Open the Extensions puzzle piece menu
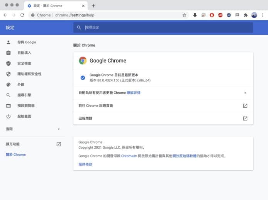The height and width of the screenshot is (200, 268). (246, 15)
